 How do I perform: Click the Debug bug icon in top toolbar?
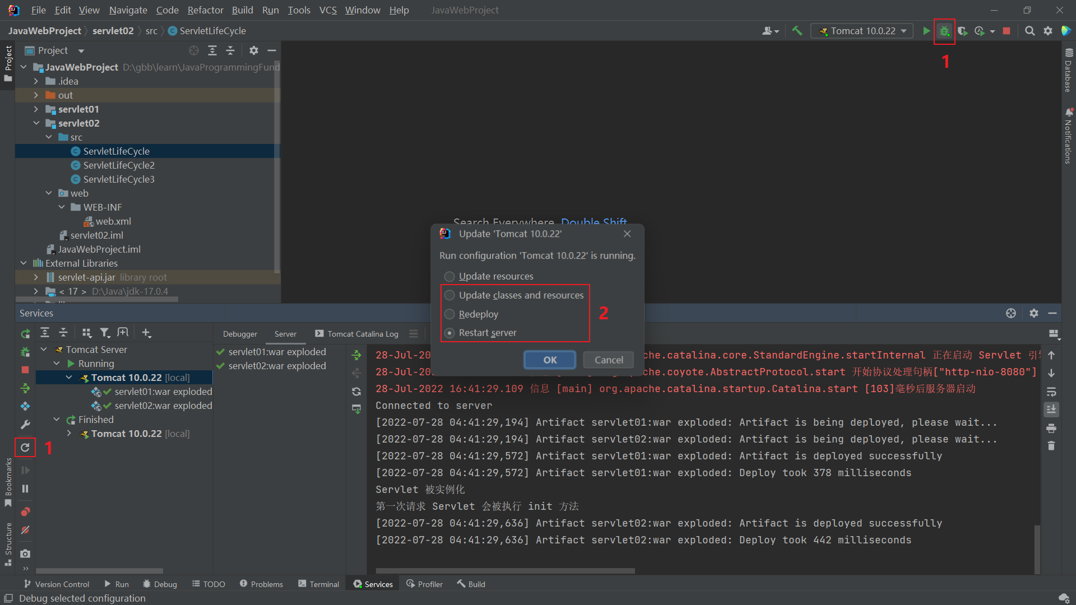(944, 31)
